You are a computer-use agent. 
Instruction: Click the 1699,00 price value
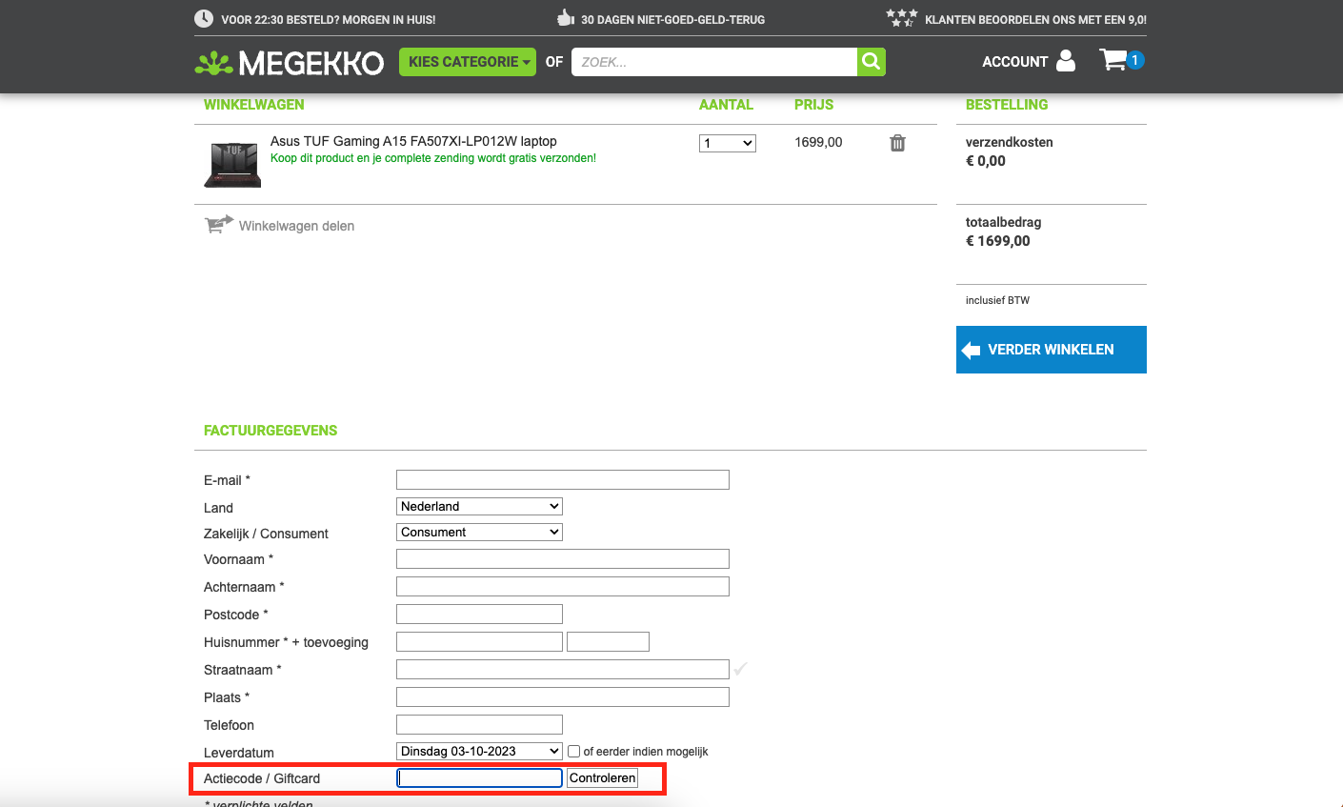tap(818, 142)
